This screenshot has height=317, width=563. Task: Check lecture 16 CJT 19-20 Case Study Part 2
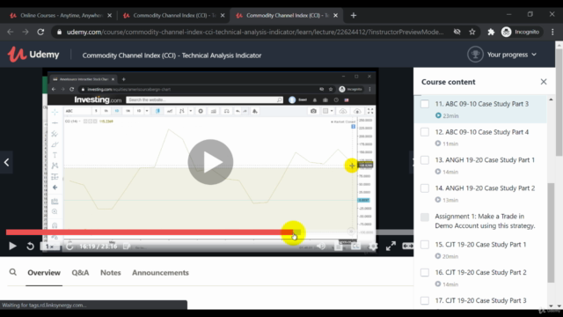click(x=425, y=272)
